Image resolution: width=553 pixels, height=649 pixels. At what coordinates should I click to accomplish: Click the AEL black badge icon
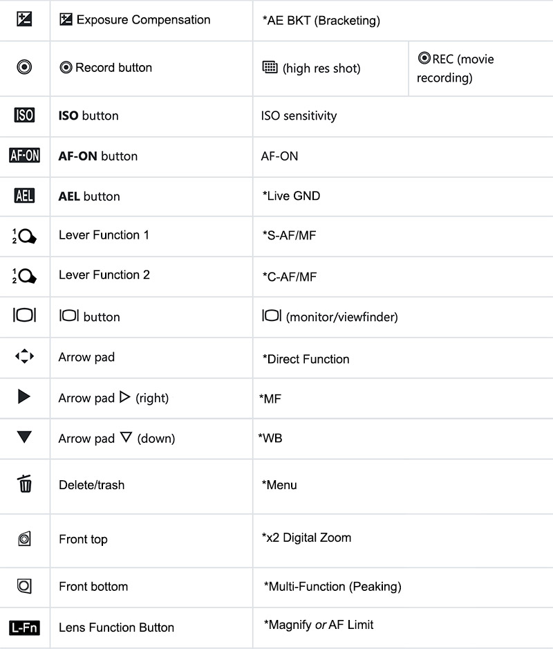[24, 196]
